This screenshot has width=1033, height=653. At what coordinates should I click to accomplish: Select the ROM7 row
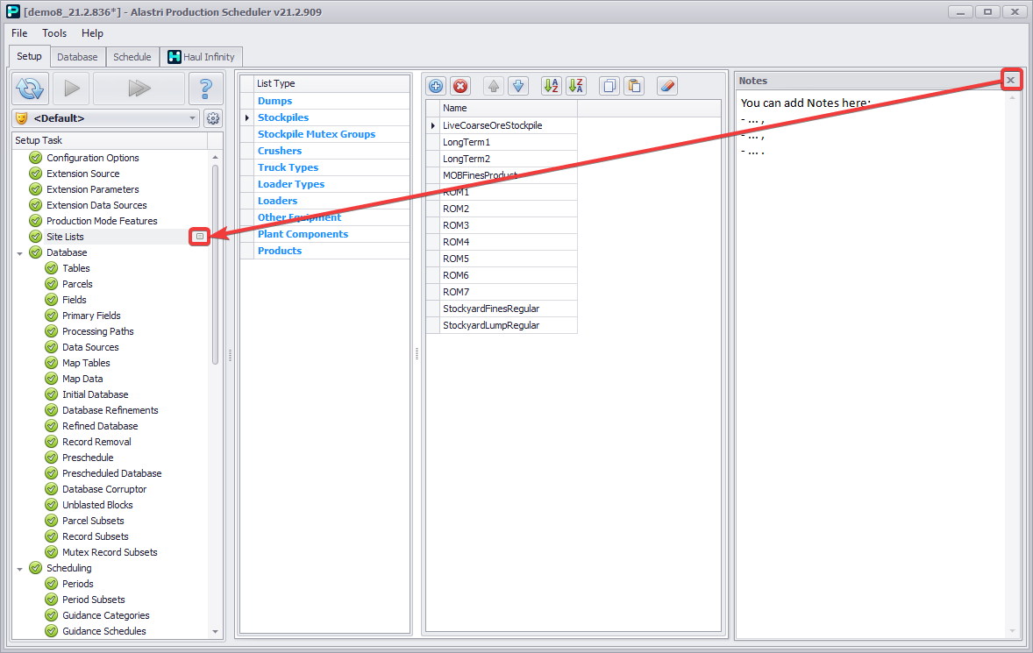pos(508,292)
